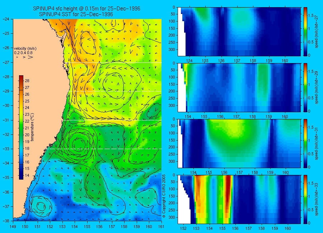This screenshot has height=233, width=323.
Task: Click the speed colorbar beside the lat=-27 section
Action: (x=305, y=32)
